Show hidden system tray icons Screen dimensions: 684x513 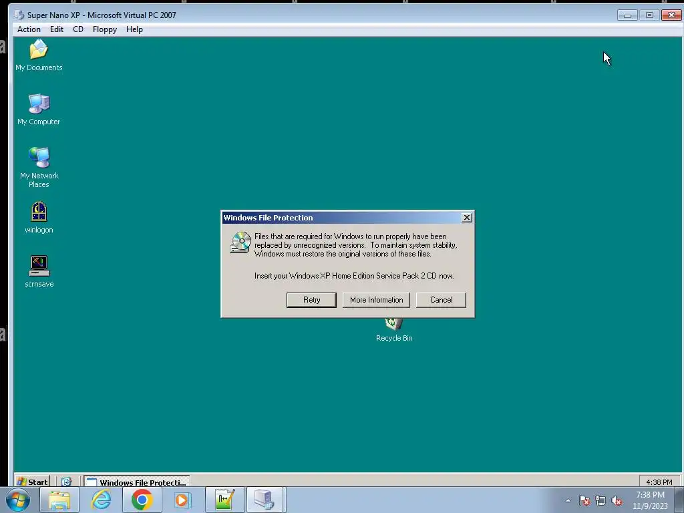point(568,500)
